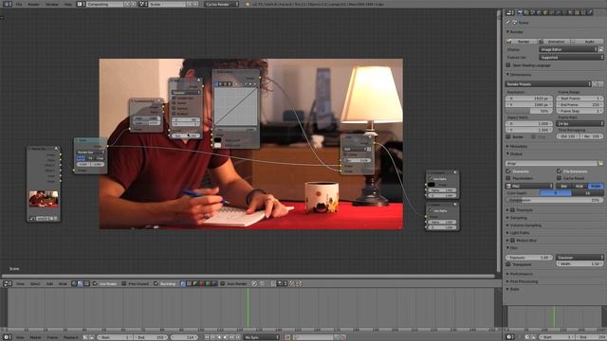Open the node editor type selector icon

[7, 284]
